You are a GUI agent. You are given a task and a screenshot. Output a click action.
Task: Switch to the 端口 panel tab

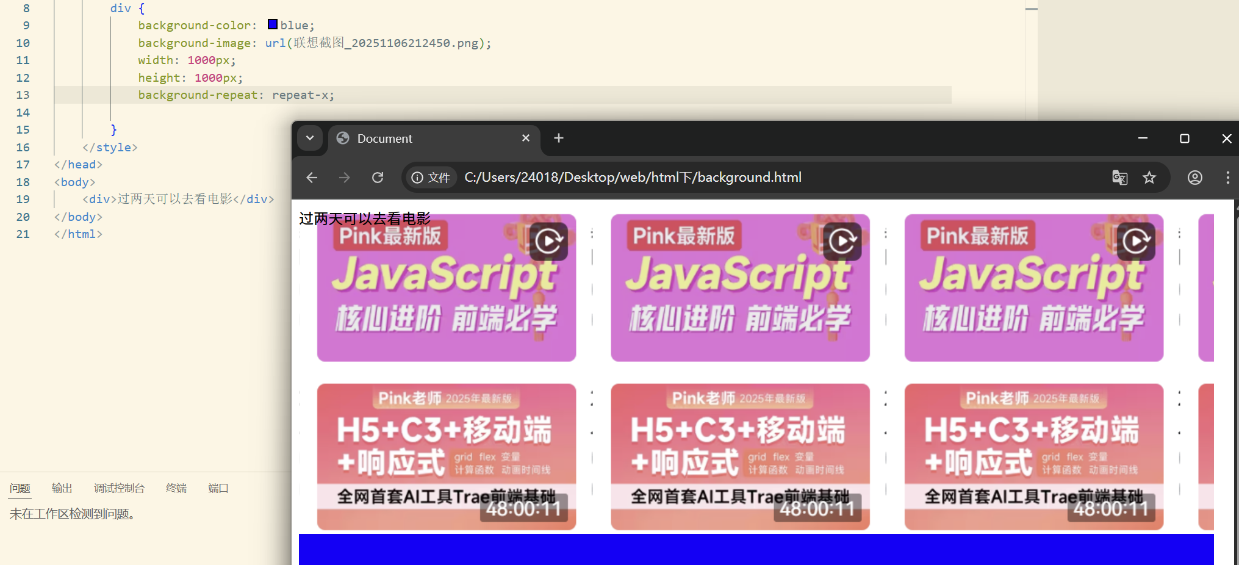point(218,488)
